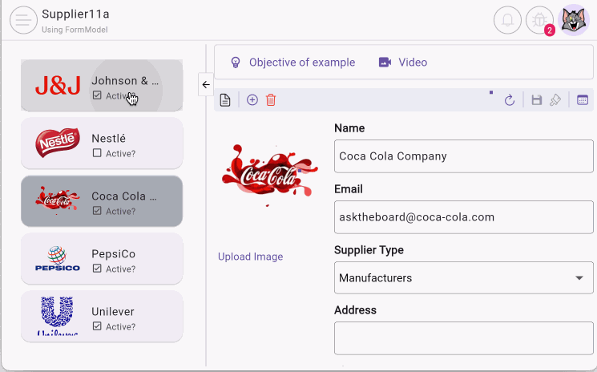Click the refresh icon in the toolbar

click(x=509, y=100)
